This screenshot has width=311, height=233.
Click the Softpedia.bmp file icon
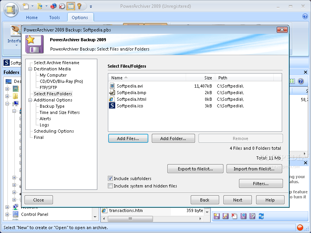112,92
